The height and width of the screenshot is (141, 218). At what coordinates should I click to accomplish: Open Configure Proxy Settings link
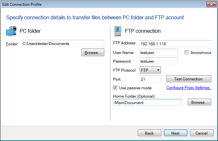tap(189, 88)
